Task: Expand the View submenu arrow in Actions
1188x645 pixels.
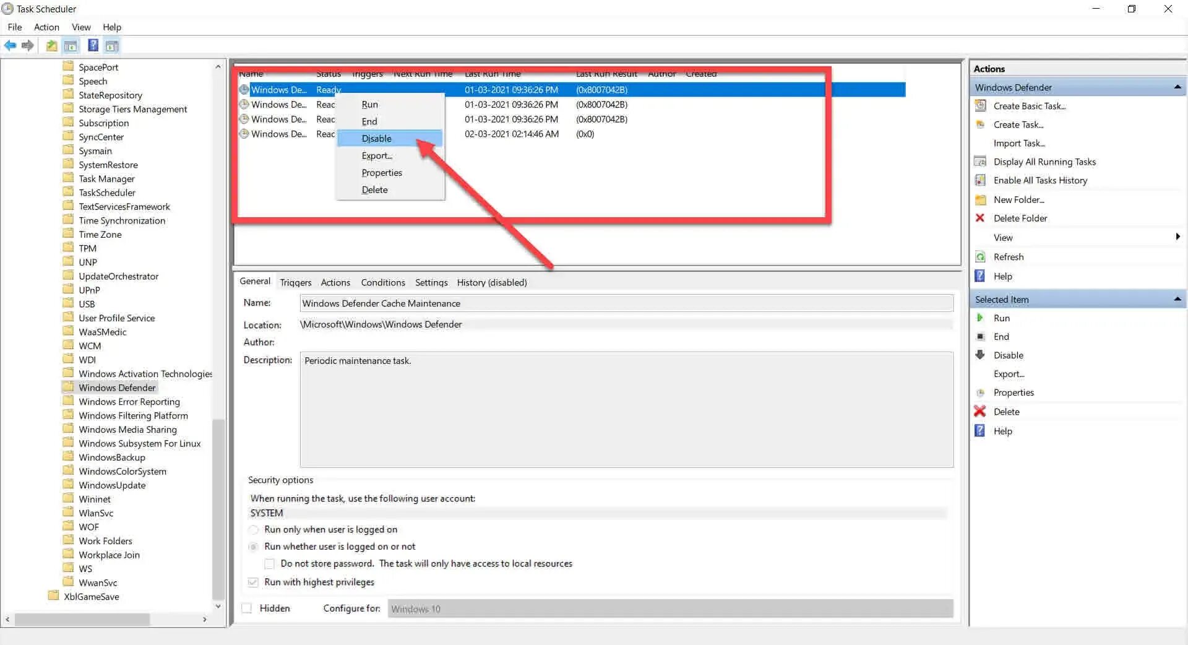Action: (x=1177, y=236)
